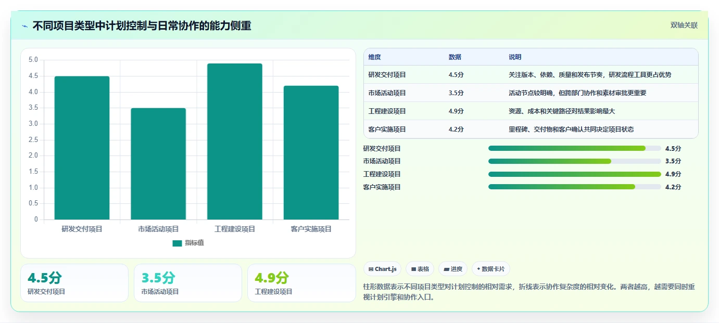Viewport: 719px width, 323px height.
Task: Click 研发交付项目 label in progress list
Action: coord(382,148)
